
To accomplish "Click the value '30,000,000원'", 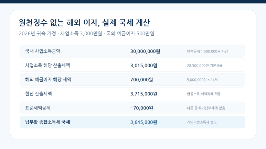I will click(x=145, y=51).
